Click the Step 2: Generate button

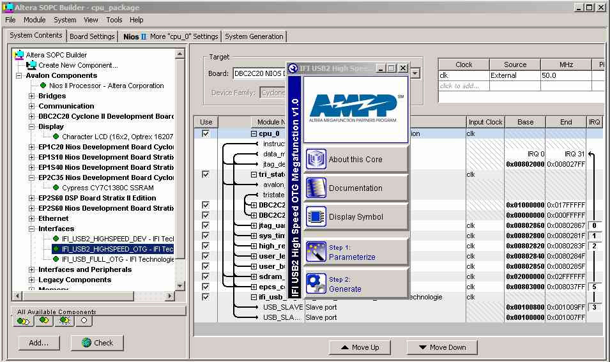pos(356,284)
